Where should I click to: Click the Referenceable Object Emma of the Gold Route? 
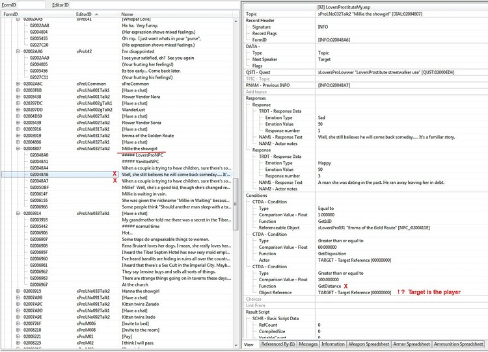tap(373, 228)
